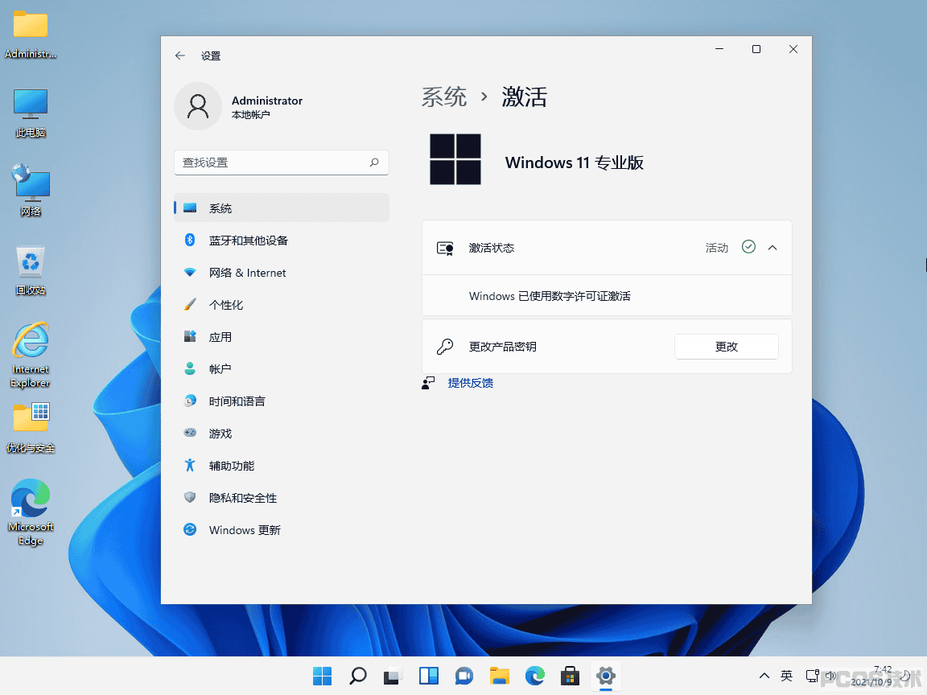927x695 pixels.
Task: Select 系统 in the settings sidebar
Action: click(x=282, y=208)
